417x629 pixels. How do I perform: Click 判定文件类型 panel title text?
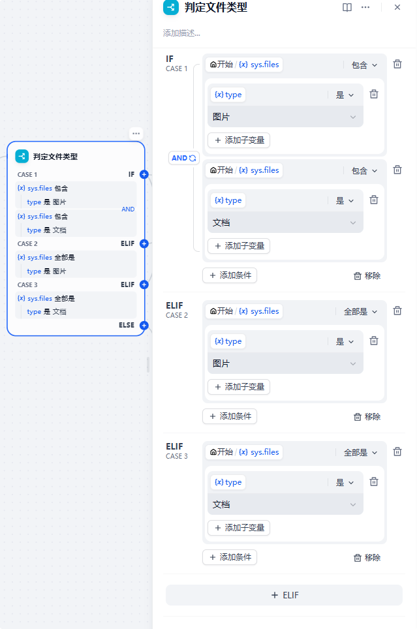pyautogui.click(x=216, y=7)
